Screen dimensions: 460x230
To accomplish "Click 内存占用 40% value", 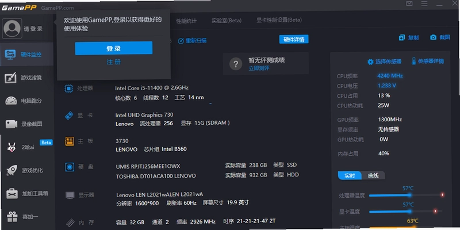I will pyautogui.click(x=384, y=154).
